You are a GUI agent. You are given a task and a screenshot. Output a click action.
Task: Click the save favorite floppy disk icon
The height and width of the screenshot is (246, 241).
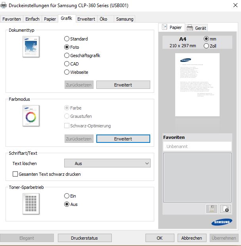(x=212, y=209)
